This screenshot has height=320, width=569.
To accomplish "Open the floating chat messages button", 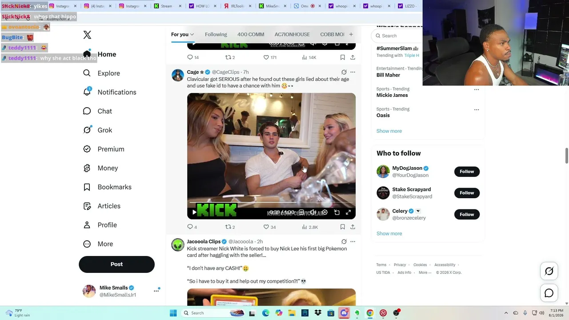I will [549, 293].
